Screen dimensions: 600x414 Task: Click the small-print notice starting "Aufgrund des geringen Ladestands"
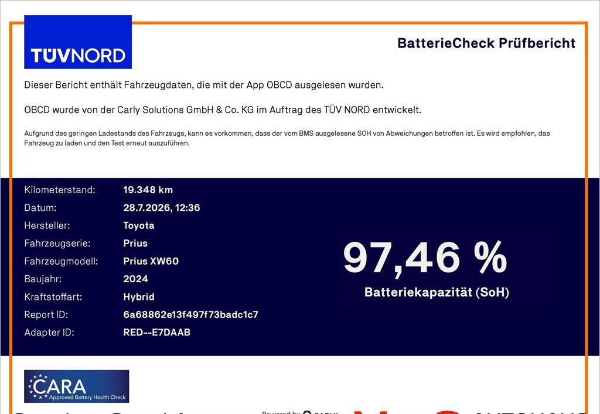pos(287,138)
